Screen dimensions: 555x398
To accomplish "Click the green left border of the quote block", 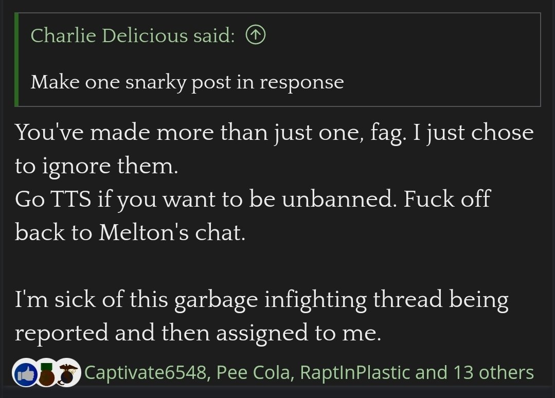I will (16, 59).
